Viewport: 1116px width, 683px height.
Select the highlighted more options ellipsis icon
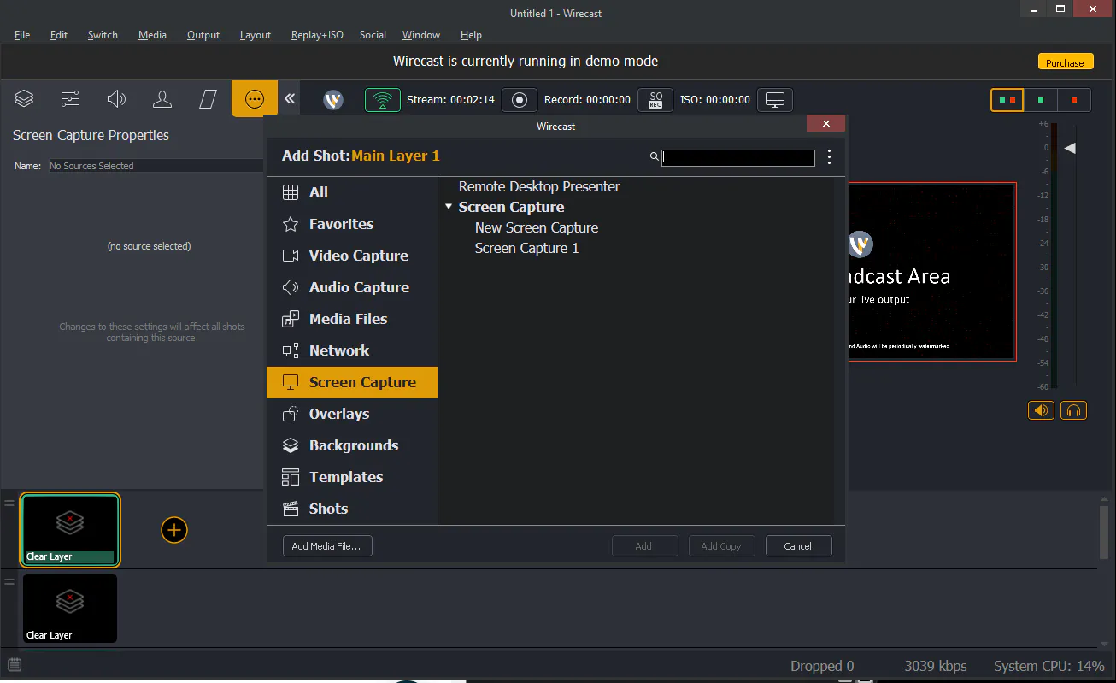255,99
